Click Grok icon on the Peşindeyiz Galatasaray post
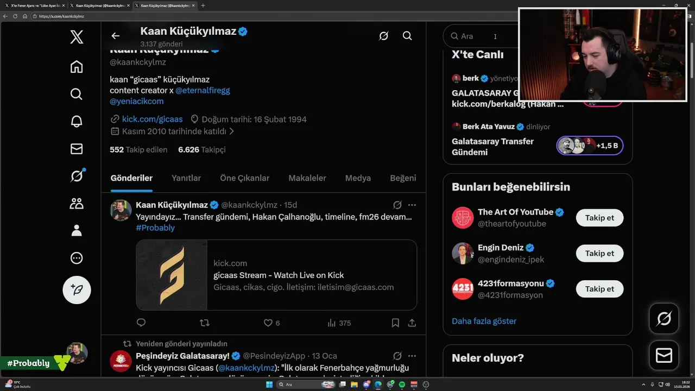 click(397, 356)
